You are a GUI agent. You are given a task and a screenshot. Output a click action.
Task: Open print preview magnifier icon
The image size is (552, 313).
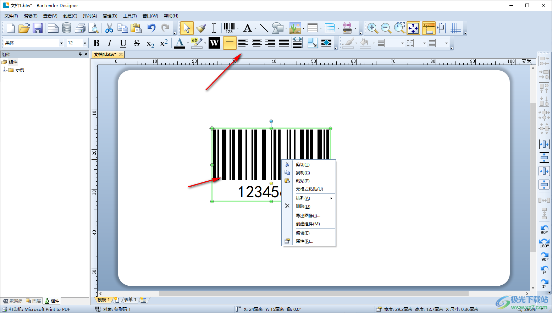pos(93,28)
